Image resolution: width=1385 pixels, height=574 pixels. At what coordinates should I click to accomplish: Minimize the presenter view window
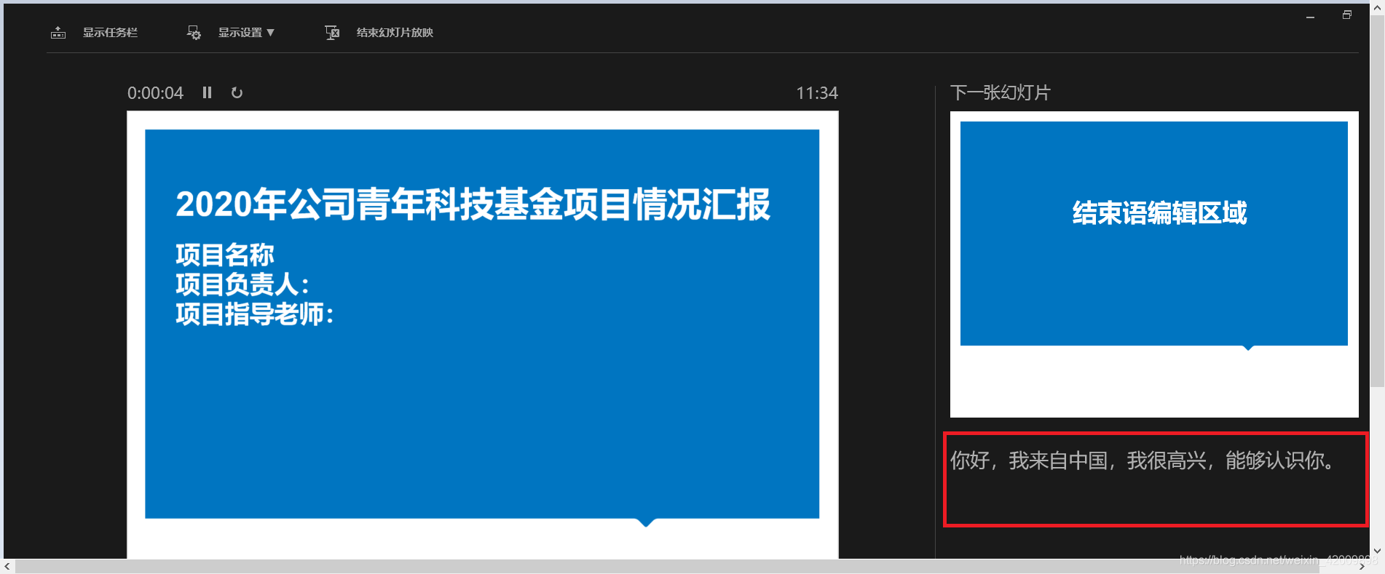(x=1310, y=16)
